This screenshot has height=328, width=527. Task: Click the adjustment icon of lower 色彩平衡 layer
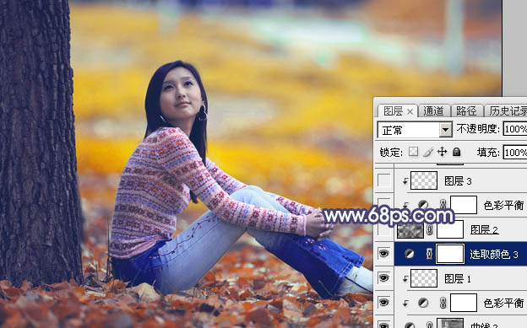point(423,304)
